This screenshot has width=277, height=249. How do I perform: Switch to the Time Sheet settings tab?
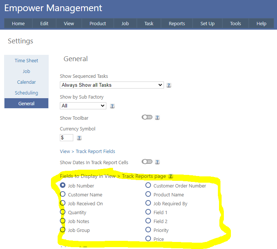point(26,60)
